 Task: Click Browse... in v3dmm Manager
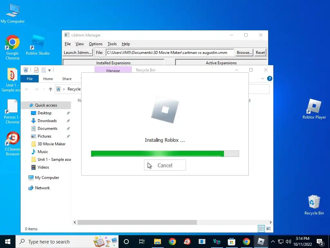244,53
